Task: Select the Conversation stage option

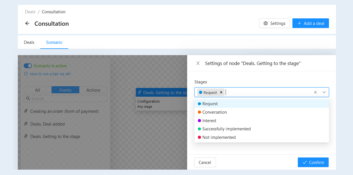Action: [x=262, y=112]
